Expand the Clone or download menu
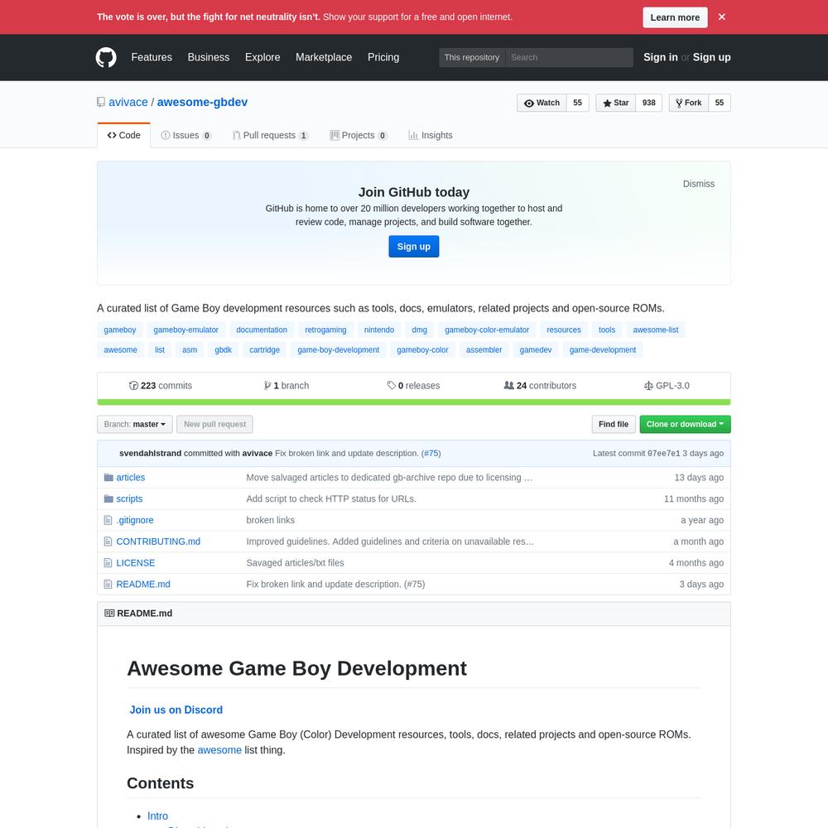 pyautogui.click(x=686, y=424)
